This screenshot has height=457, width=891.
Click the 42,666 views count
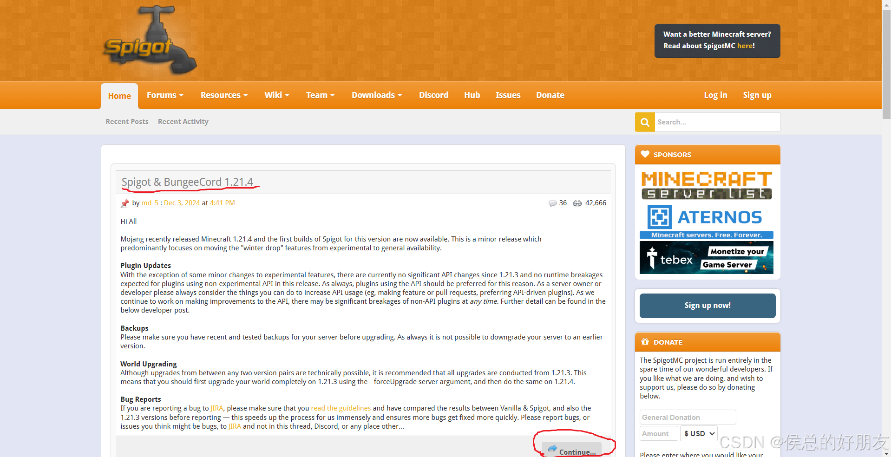click(596, 203)
